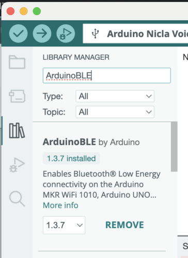Click the Verify checkmark button
188x258 pixels.
tap(18, 34)
